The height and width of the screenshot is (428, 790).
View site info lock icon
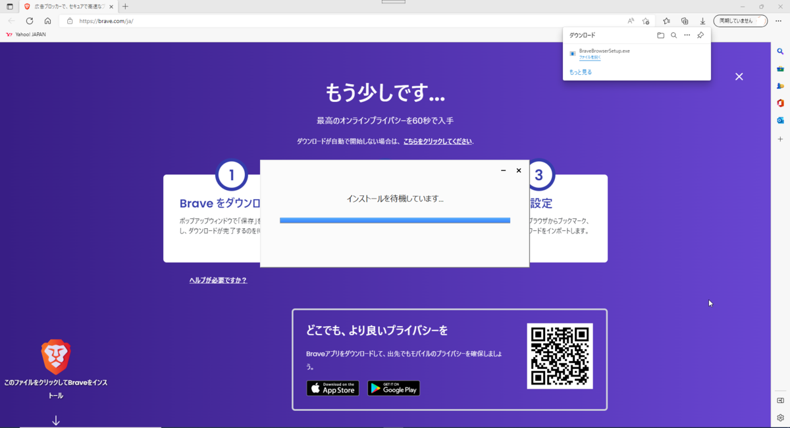click(x=70, y=21)
